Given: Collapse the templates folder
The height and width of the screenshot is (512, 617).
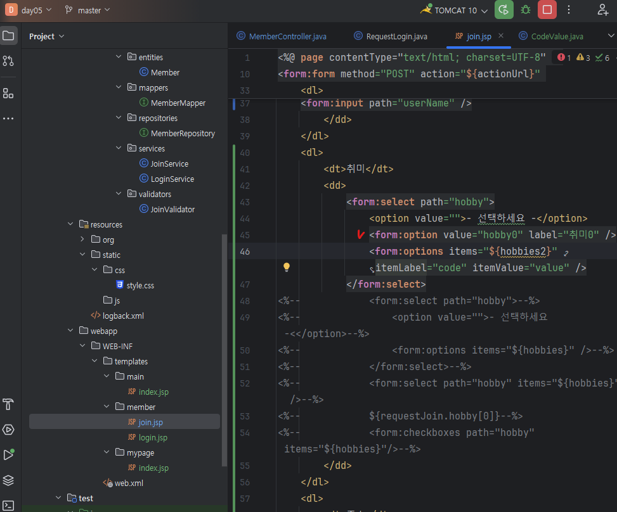Looking at the screenshot, I should [x=94, y=361].
